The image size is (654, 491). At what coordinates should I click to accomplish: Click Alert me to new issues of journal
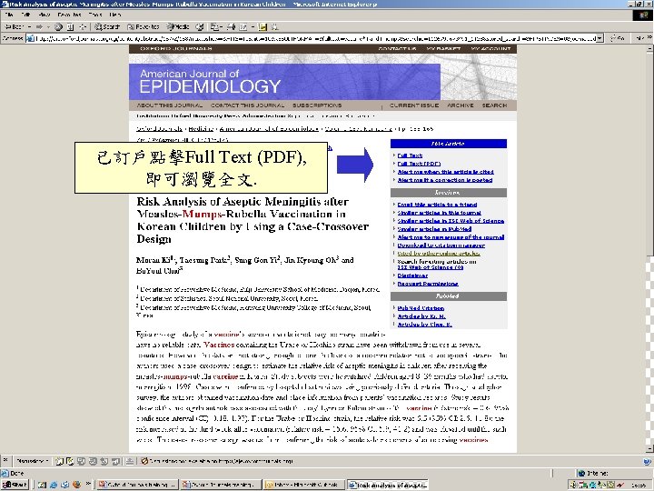point(451,237)
